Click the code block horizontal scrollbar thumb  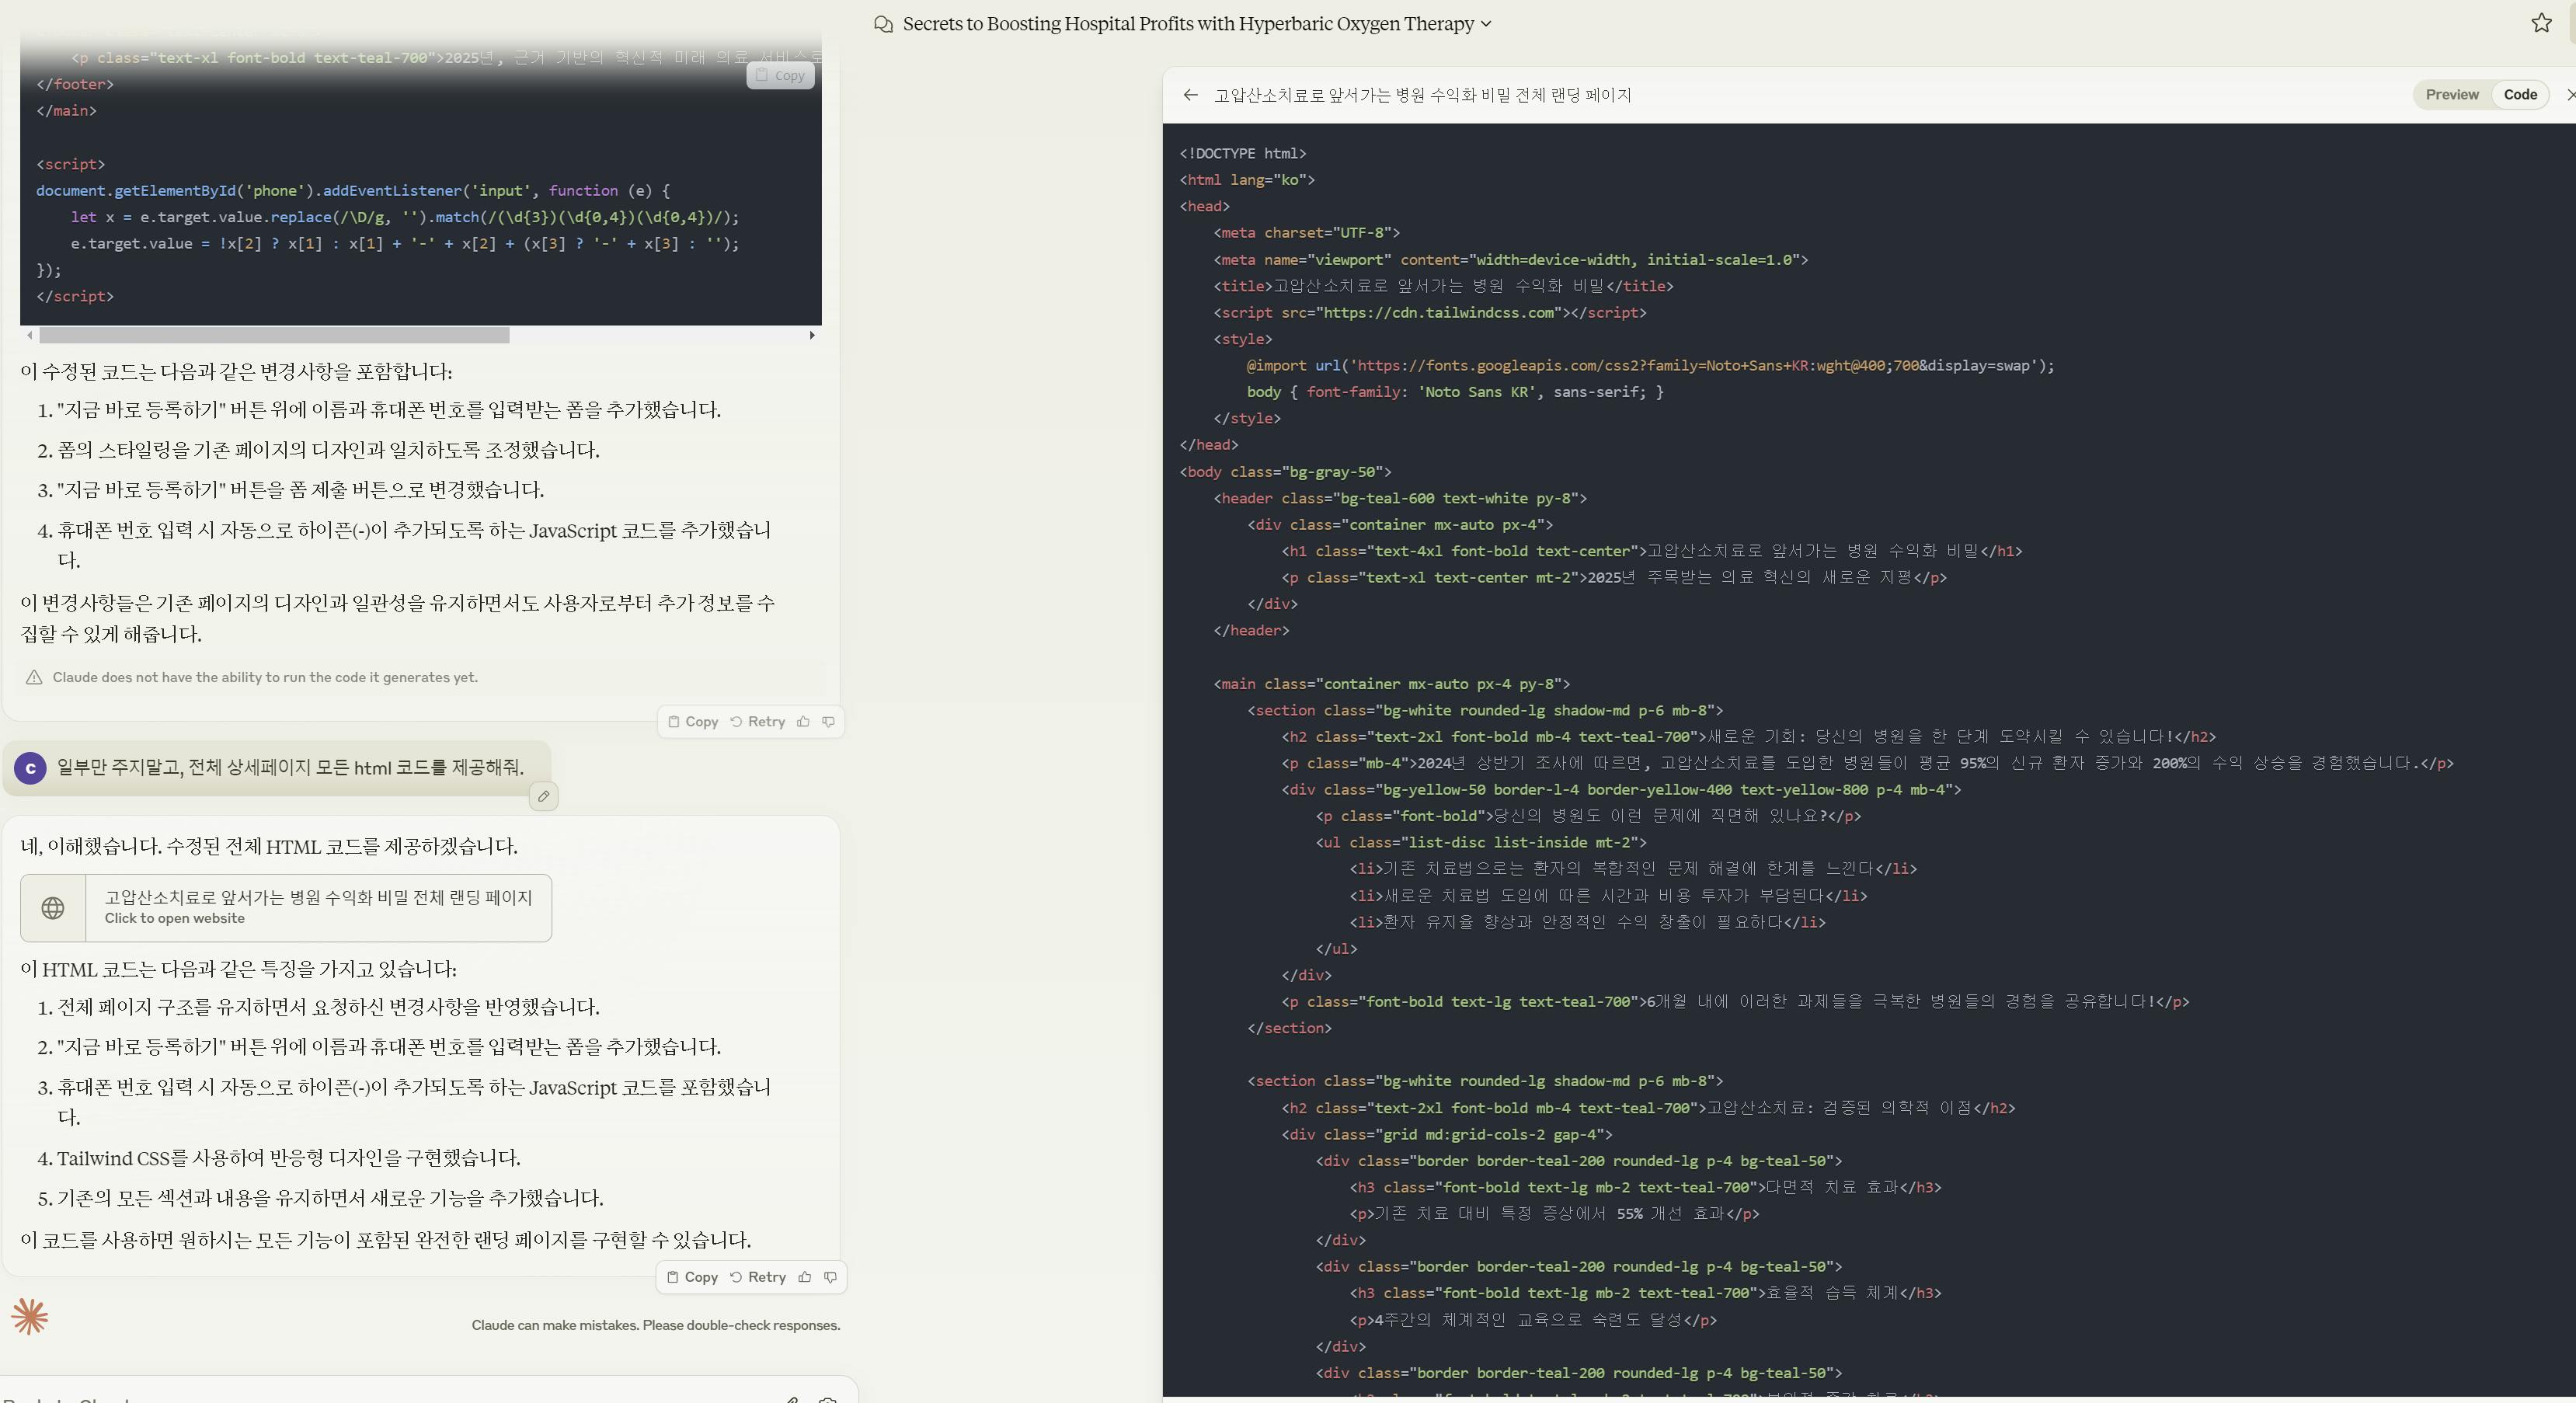click(x=274, y=335)
